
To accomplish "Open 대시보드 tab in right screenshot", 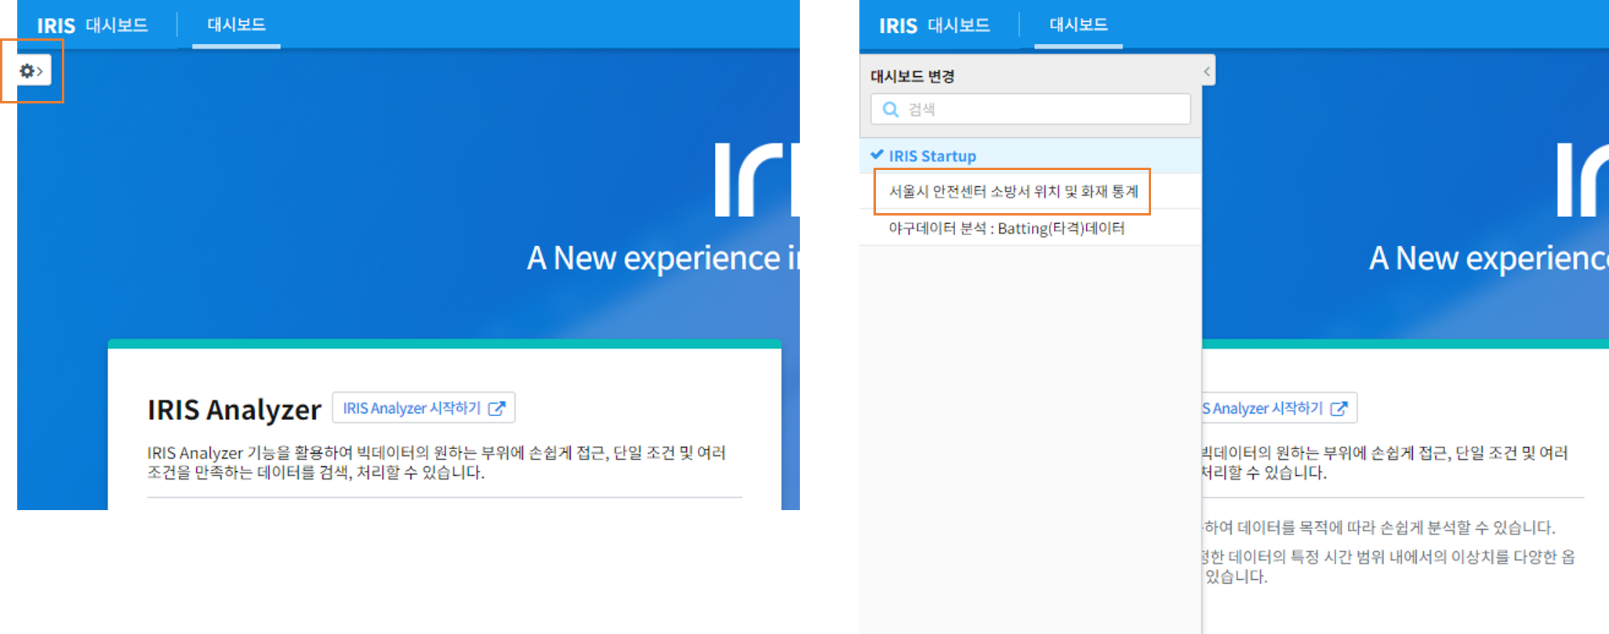I will pyautogui.click(x=1078, y=25).
